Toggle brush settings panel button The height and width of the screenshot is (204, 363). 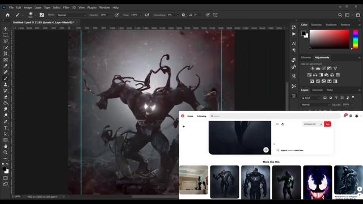41,15
